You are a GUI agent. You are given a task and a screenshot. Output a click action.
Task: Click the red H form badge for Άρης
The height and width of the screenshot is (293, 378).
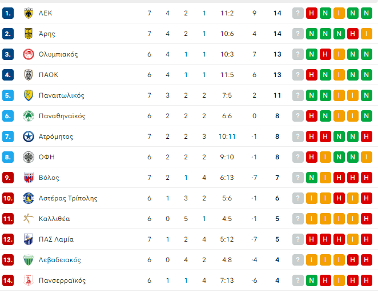[x=353, y=34]
